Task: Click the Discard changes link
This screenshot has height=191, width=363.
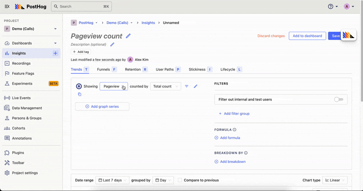Action: click(271, 36)
